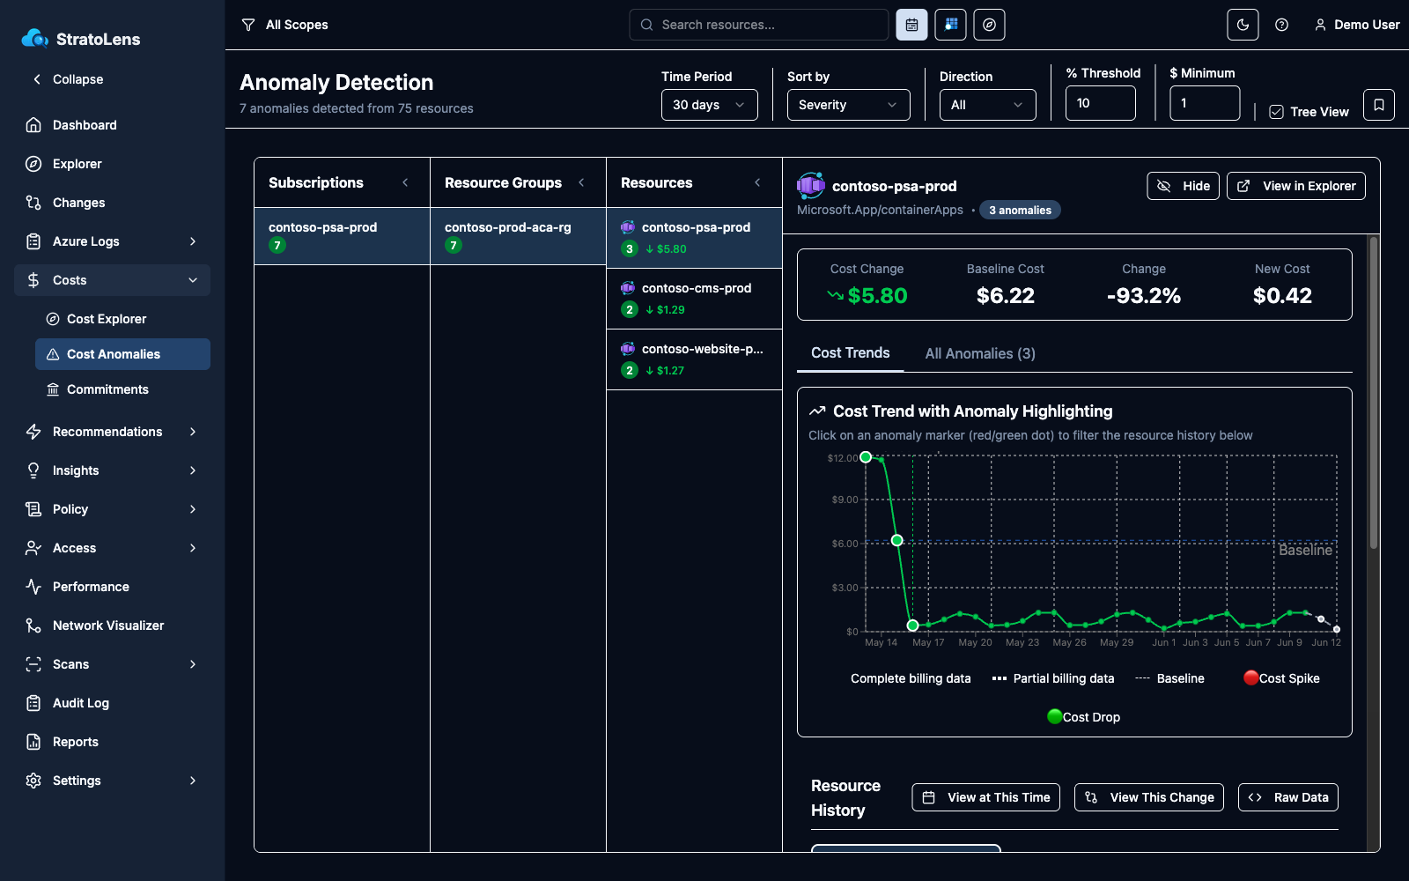Collapse the Subscriptions column arrow
The image size is (1409, 881).
click(405, 182)
